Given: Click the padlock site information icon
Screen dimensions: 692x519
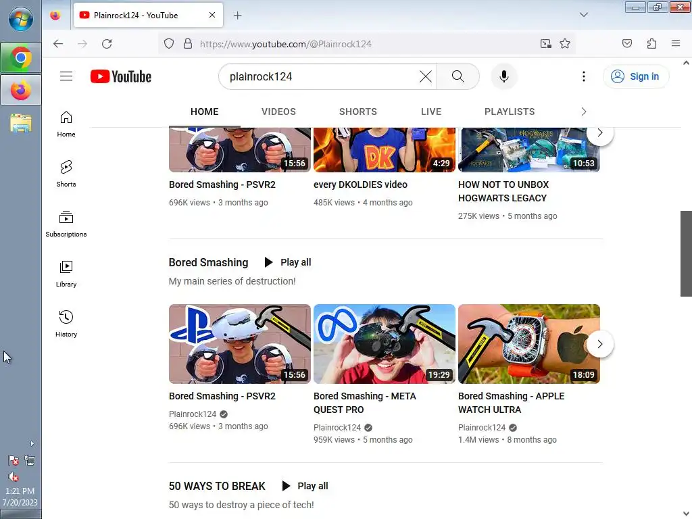Looking at the screenshot, I should tap(188, 44).
